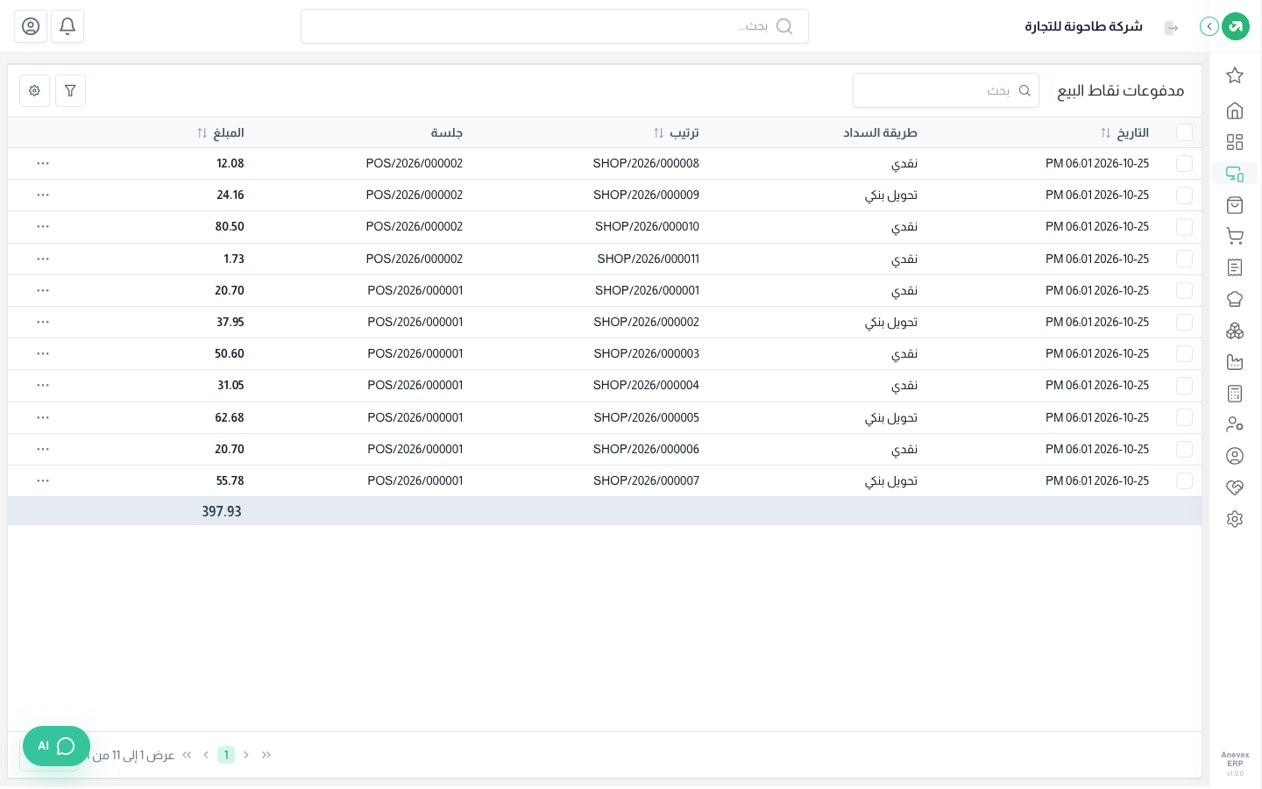This screenshot has height=789, width=1262.
Task: Focus the search box beside مدفوعات نقاط البيع
Action: [x=946, y=90]
